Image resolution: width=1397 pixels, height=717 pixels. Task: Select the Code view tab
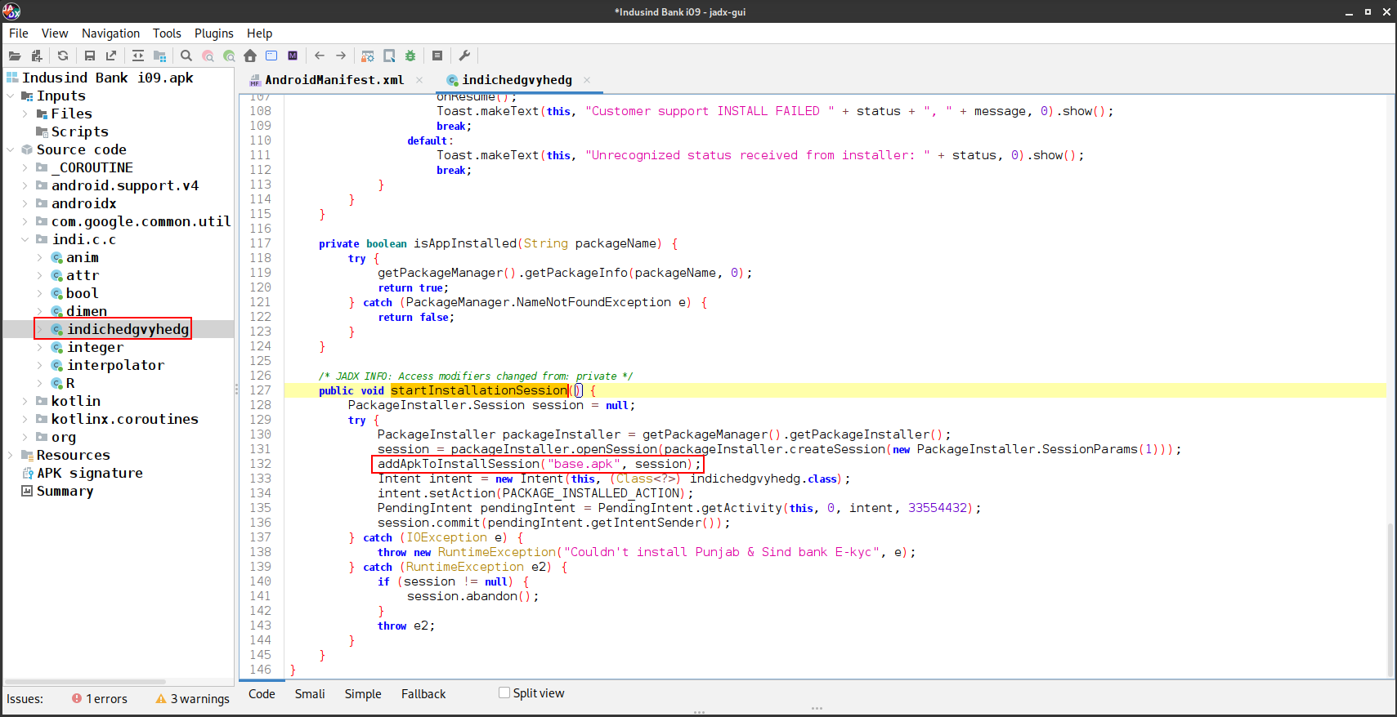[262, 694]
